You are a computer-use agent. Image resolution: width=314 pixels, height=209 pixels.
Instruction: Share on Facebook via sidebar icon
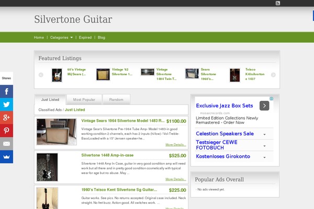[x=6, y=91]
